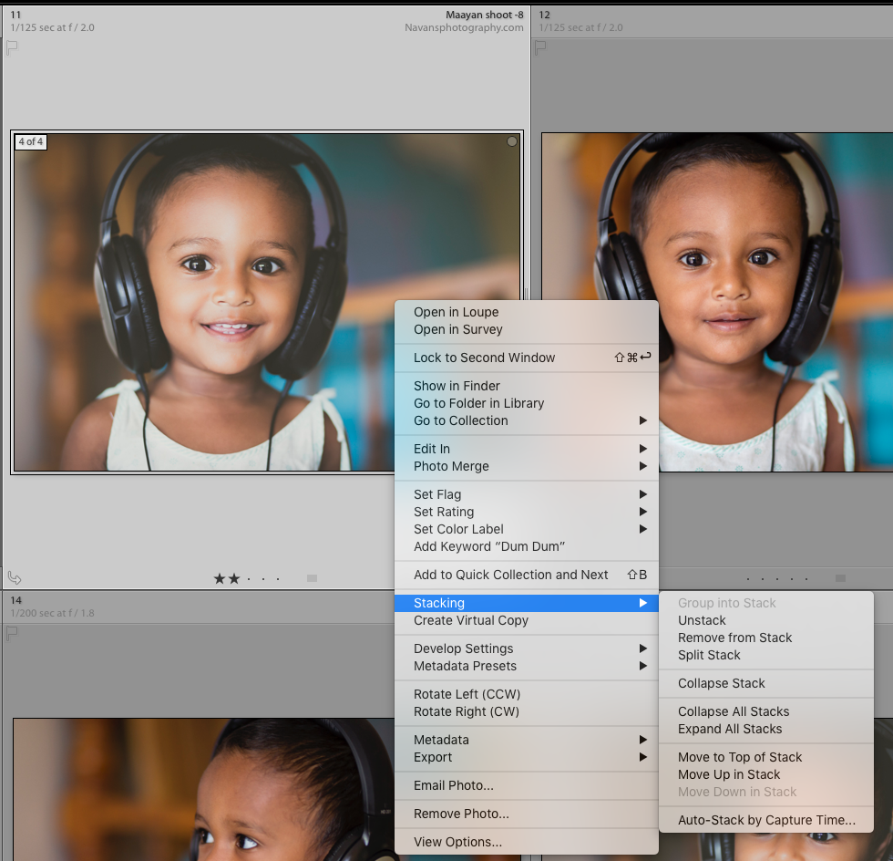This screenshot has width=893, height=861.
Task: Click the quick collection circle on photo 11
Action: [512, 141]
